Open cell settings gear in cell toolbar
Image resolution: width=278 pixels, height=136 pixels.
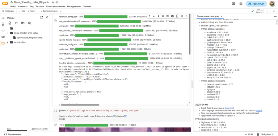tap(172, 16)
